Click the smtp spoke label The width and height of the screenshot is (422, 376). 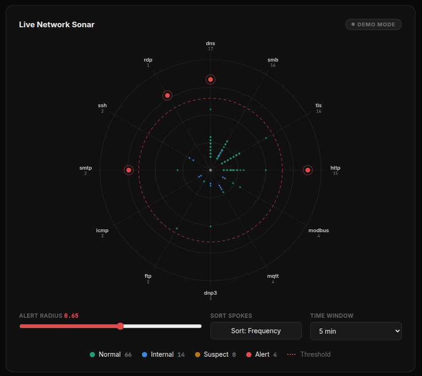[x=86, y=168]
